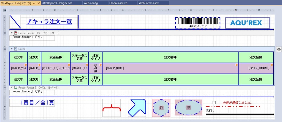The image size is (282, 122).
Task: Pin the XtraReport1.vb design tab
Action: 34,3
